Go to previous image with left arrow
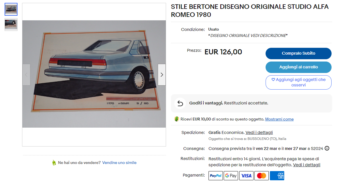Screen dimensions: 337x186 click(x=26, y=75)
